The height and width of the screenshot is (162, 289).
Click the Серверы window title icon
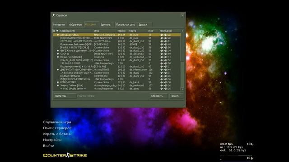[x=54, y=15]
